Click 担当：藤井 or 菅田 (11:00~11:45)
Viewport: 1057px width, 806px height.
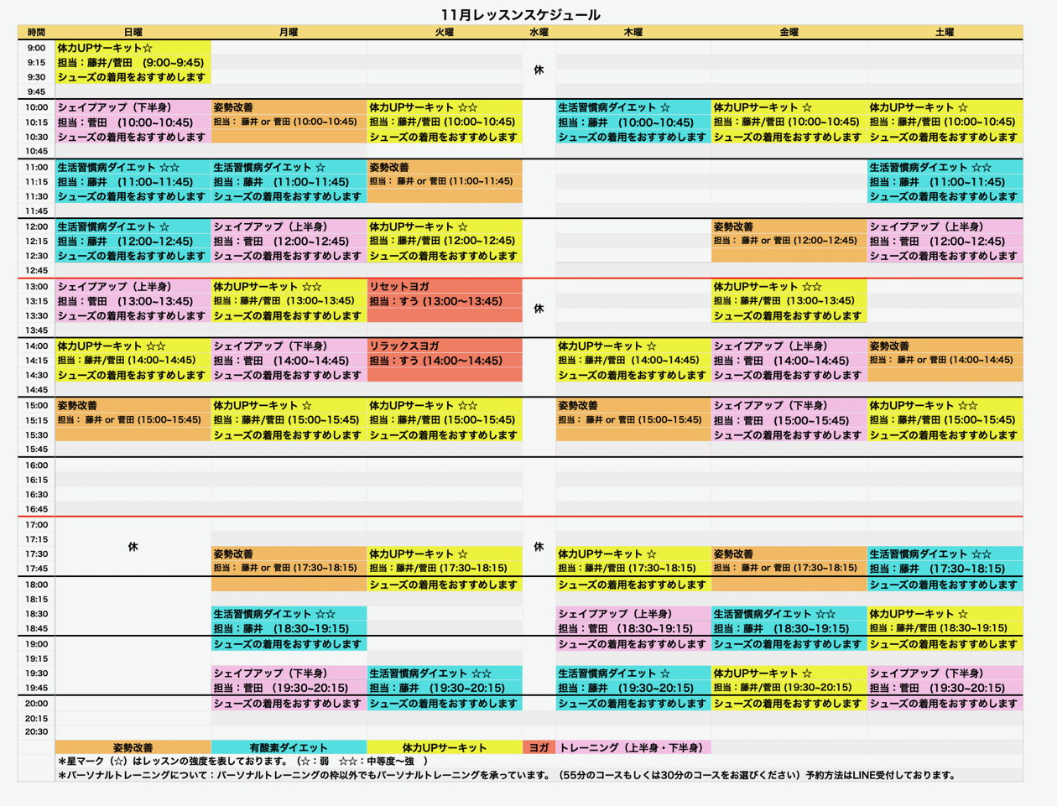(x=445, y=181)
